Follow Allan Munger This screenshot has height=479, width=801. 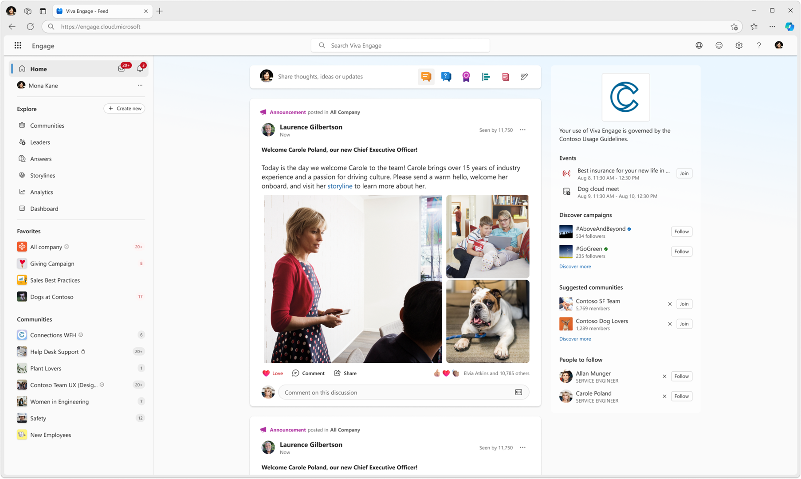[x=681, y=376]
